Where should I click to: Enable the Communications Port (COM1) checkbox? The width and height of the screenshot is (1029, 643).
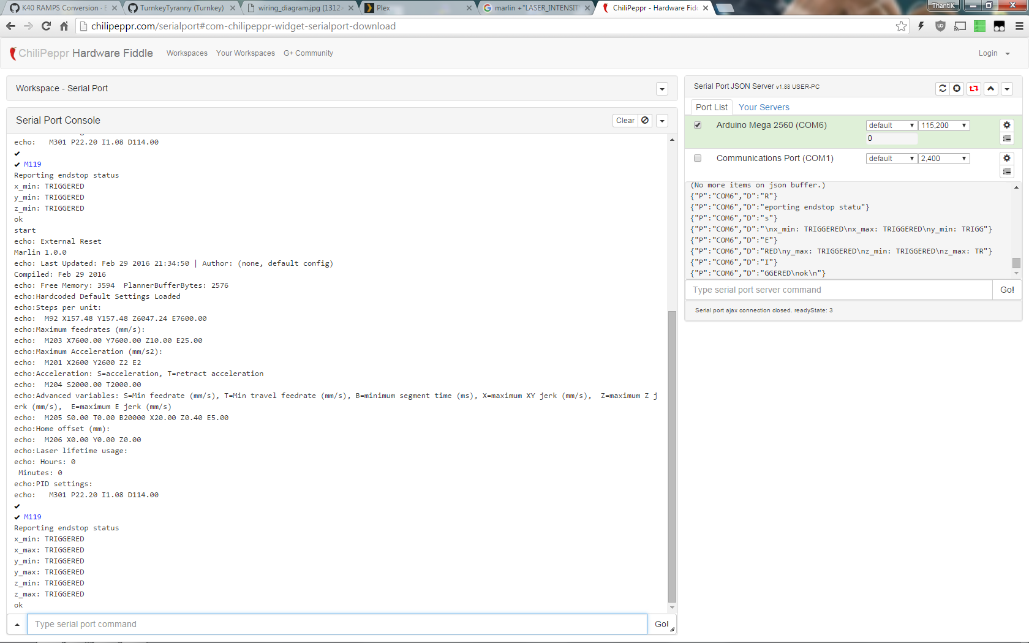pyautogui.click(x=698, y=158)
